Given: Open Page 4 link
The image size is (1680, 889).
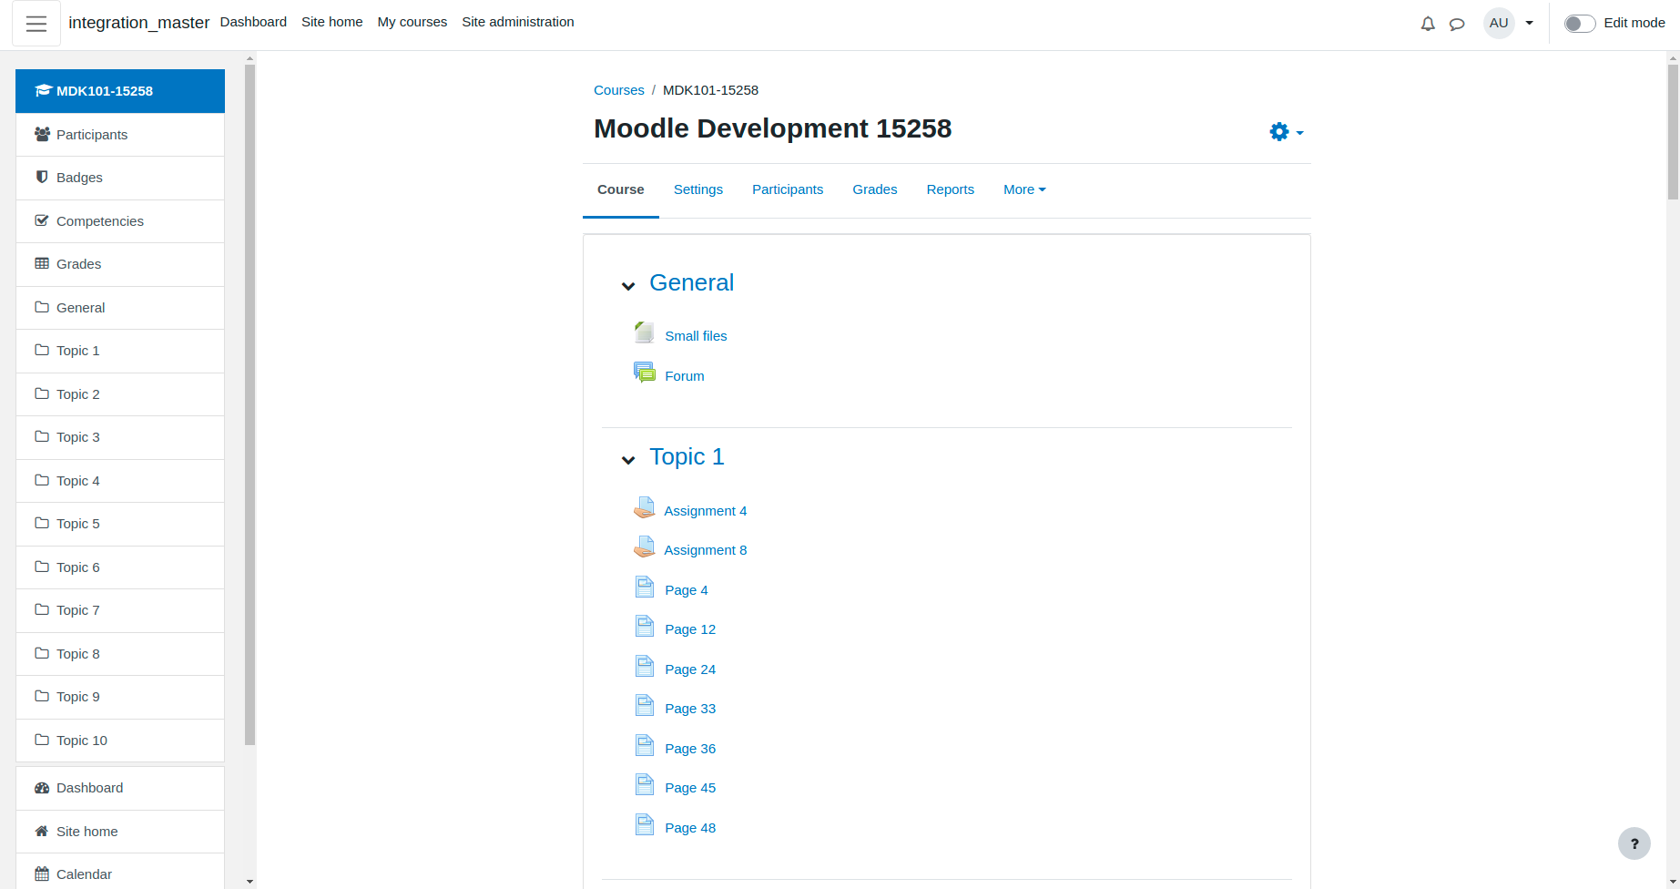Looking at the screenshot, I should coord(687,590).
